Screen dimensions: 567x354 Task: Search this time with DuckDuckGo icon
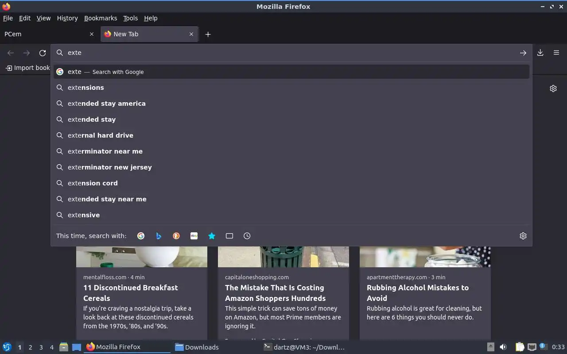176,236
